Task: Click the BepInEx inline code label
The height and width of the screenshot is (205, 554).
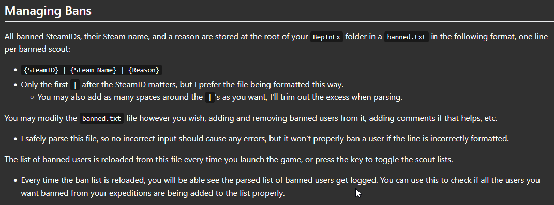Action: pyautogui.click(x=326, y=37)
